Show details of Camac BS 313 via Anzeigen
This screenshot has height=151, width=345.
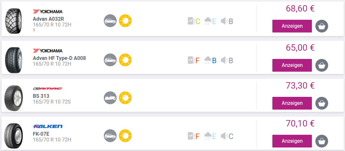[x=292, y=103]
